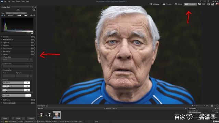Click the Save button

click(5, 118)
